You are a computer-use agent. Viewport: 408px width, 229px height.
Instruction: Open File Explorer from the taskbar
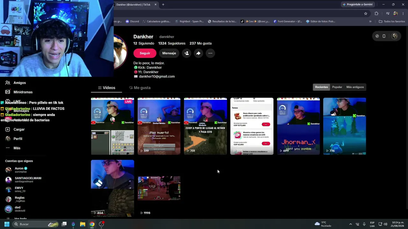[x=83, y=224]
